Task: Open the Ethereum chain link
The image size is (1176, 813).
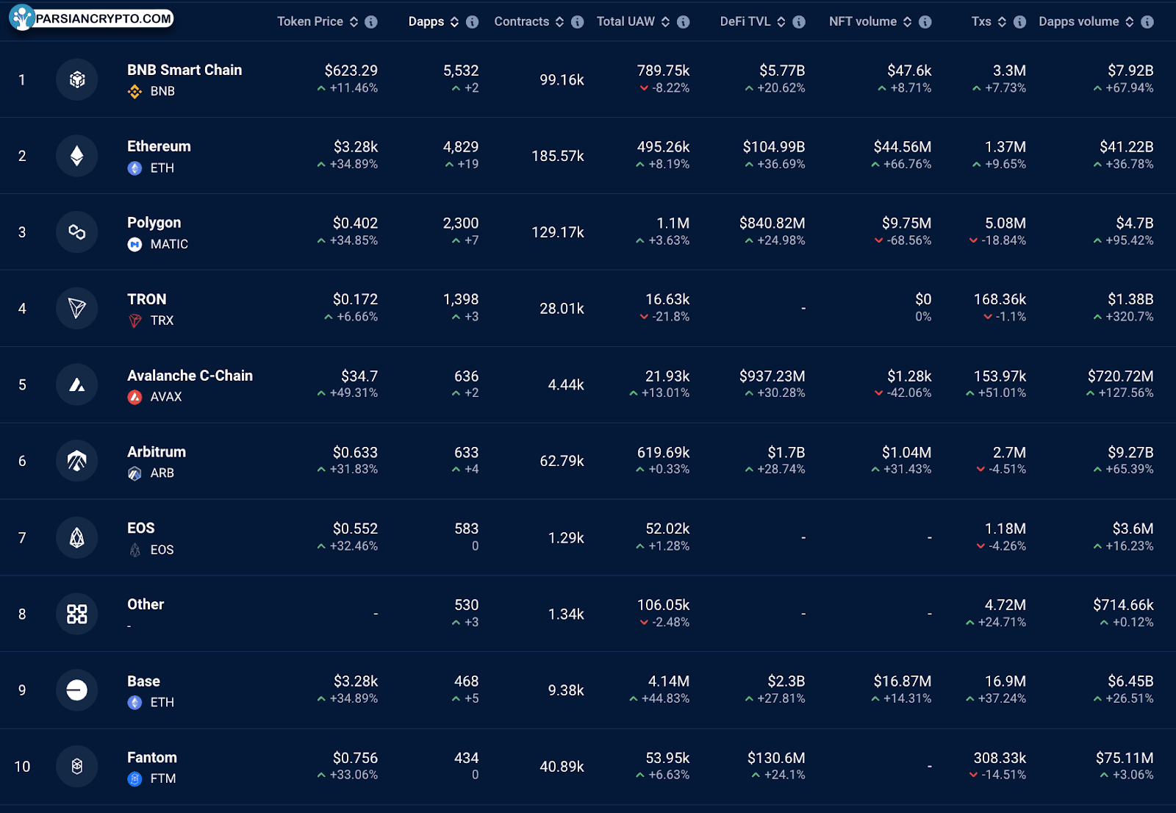Action: click(159, 146)
